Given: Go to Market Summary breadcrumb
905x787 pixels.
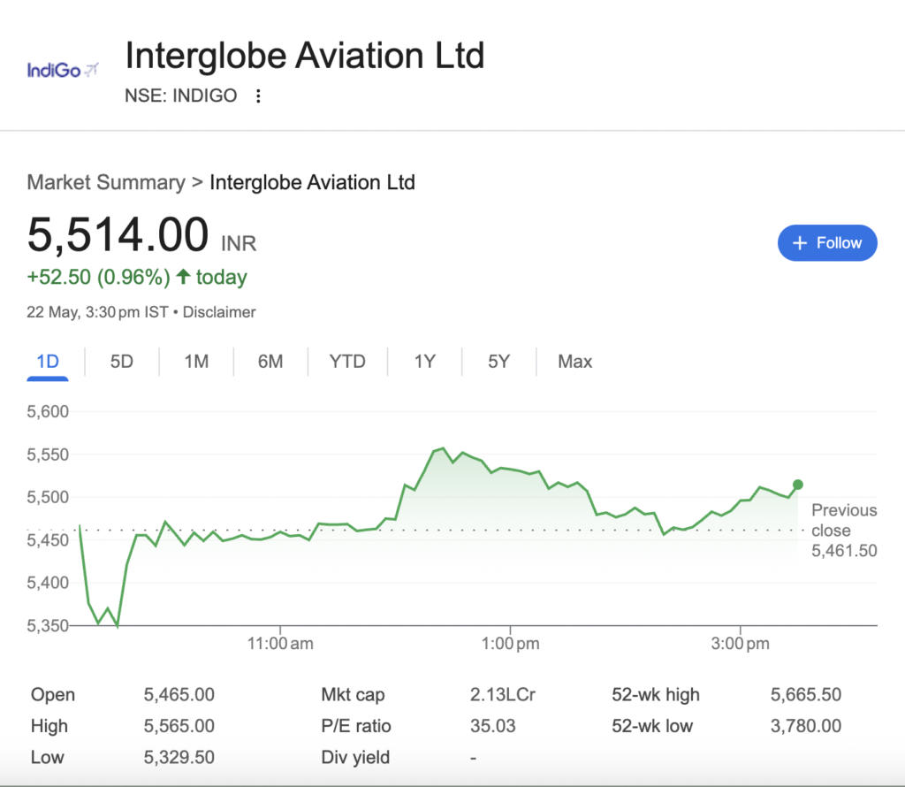Looking at the screenshot, I should pos(106,183).
